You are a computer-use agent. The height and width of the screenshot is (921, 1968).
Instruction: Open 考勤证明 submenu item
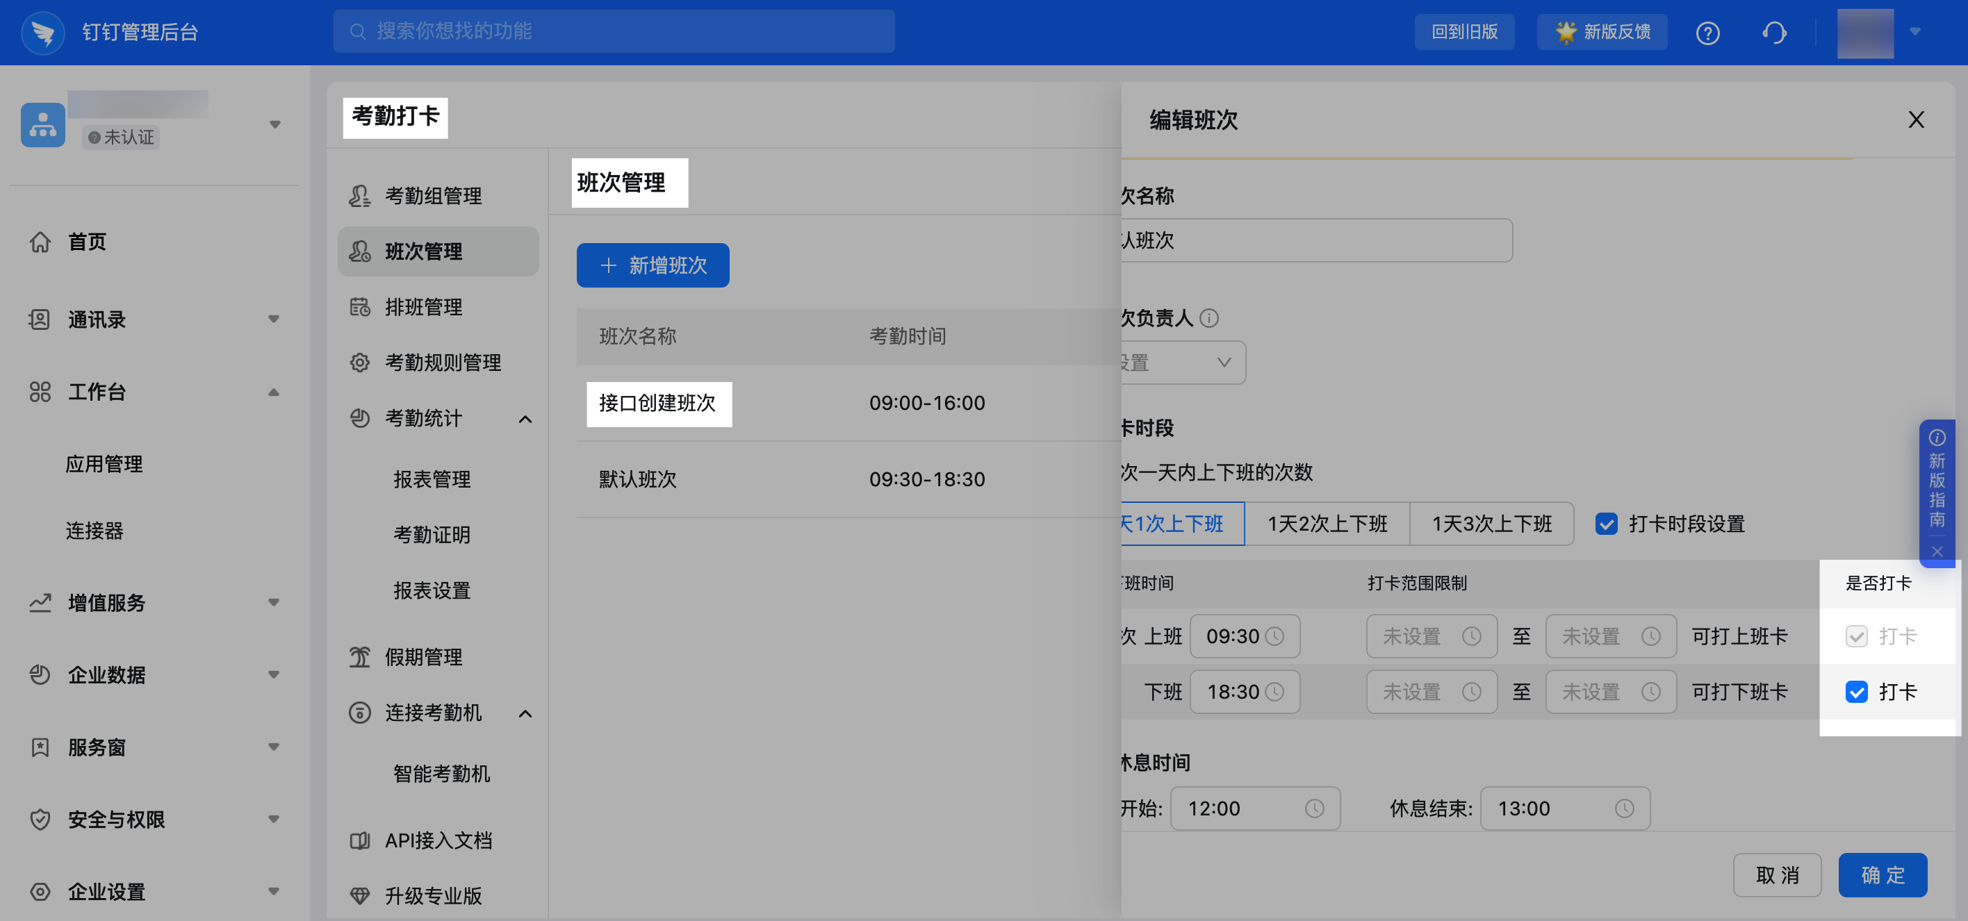coord(432,535)
